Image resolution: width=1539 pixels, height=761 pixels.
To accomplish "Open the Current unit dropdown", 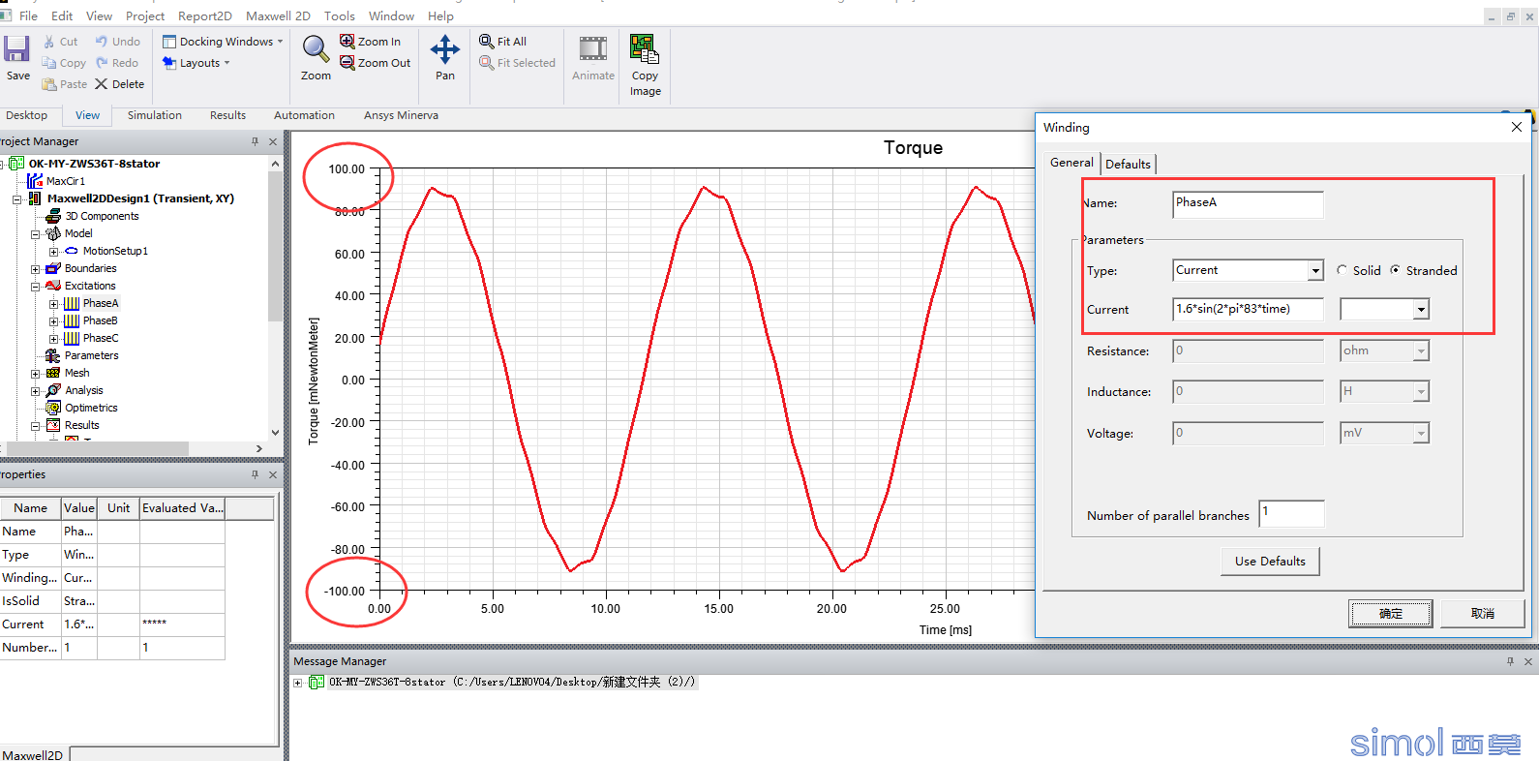I will coord(1421,310).
